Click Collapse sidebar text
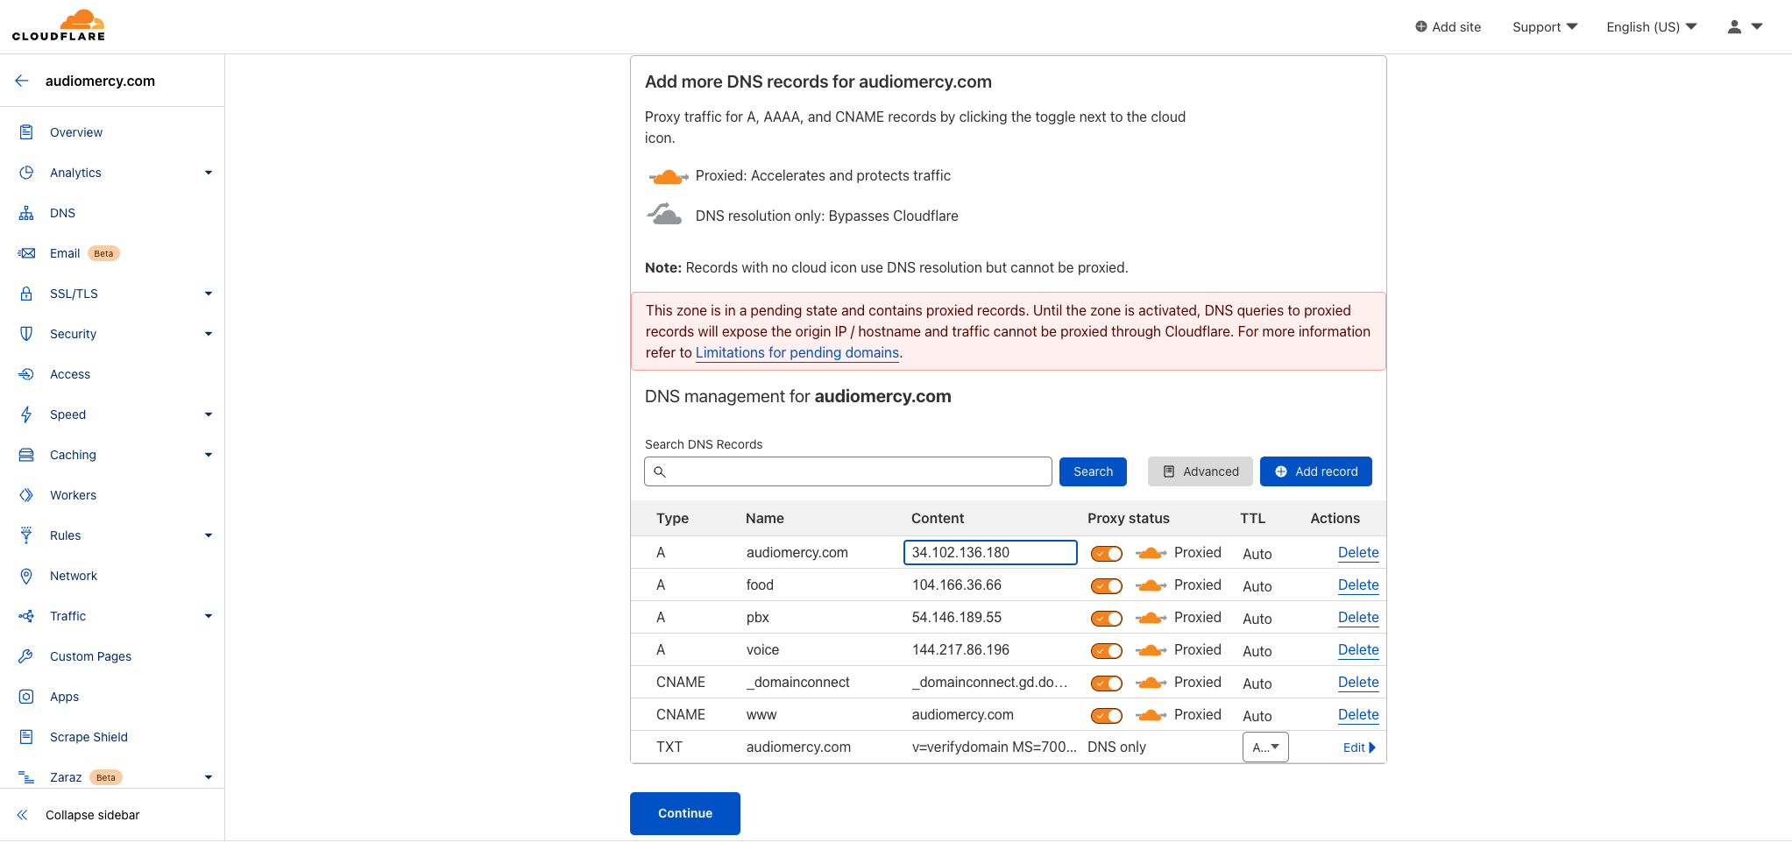1792x843 pixels. pyautogui.click(x=93, y=815)
